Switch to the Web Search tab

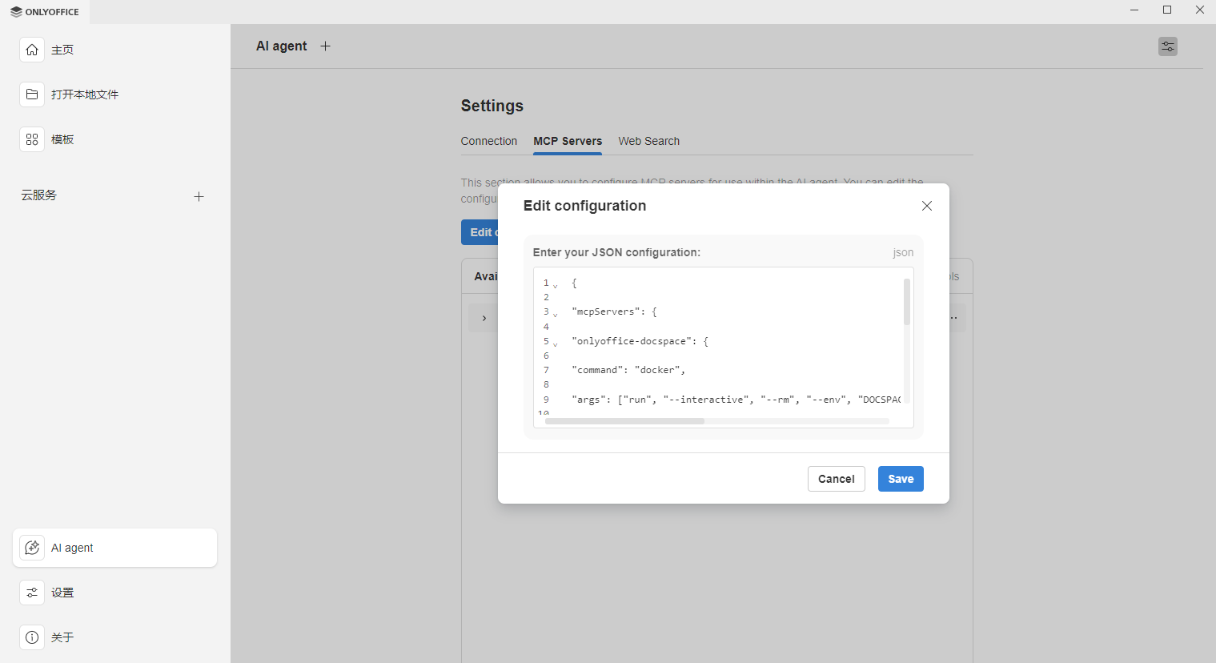click(648, 141)
